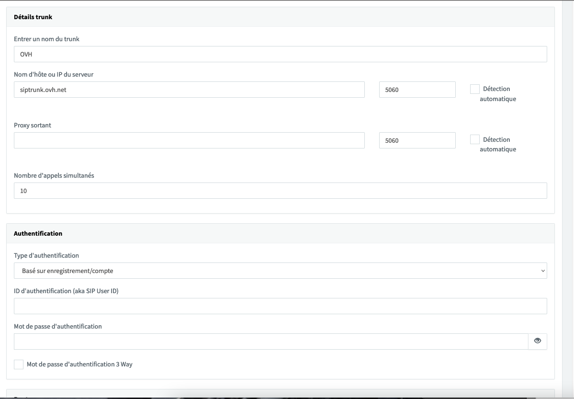Screen dimensions: 574x399
Task: Click the simultaneous calls field showing 10
Action: (x=280, y=191)
